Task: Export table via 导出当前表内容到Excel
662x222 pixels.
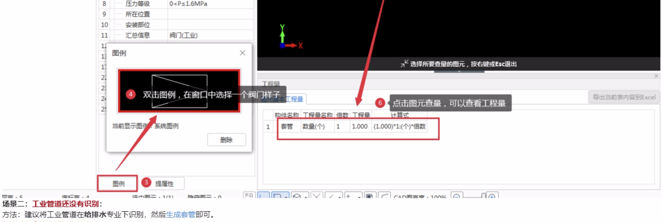Action: [624, 97]
